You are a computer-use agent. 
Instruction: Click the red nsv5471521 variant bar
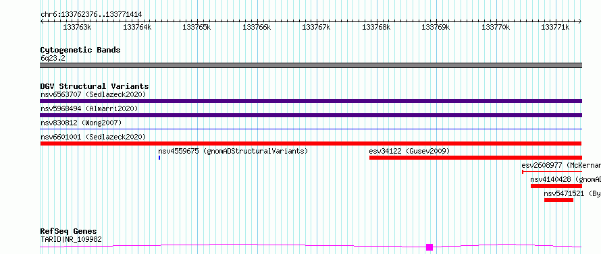(558, 200)
